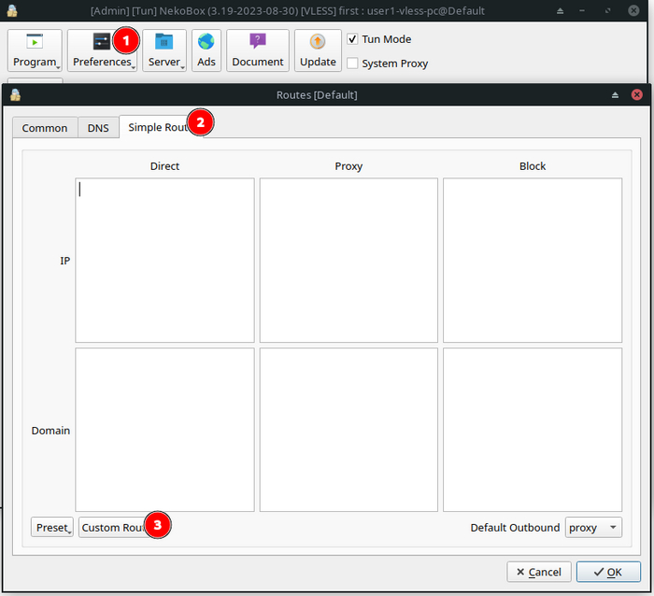
Task: Switch to the DNS tab
Action: (98, 128)
